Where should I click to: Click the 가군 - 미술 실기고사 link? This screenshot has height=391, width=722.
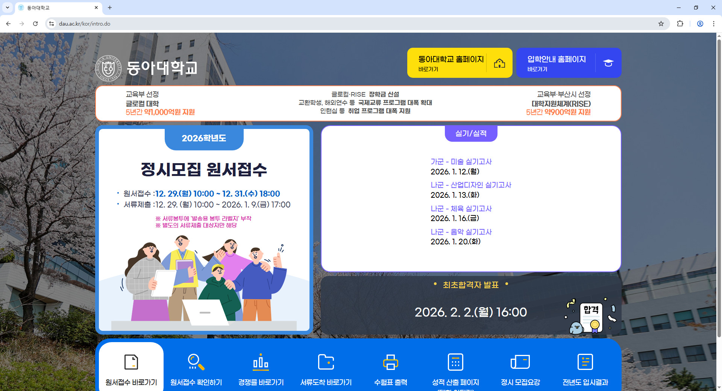[x=461, y=162]
